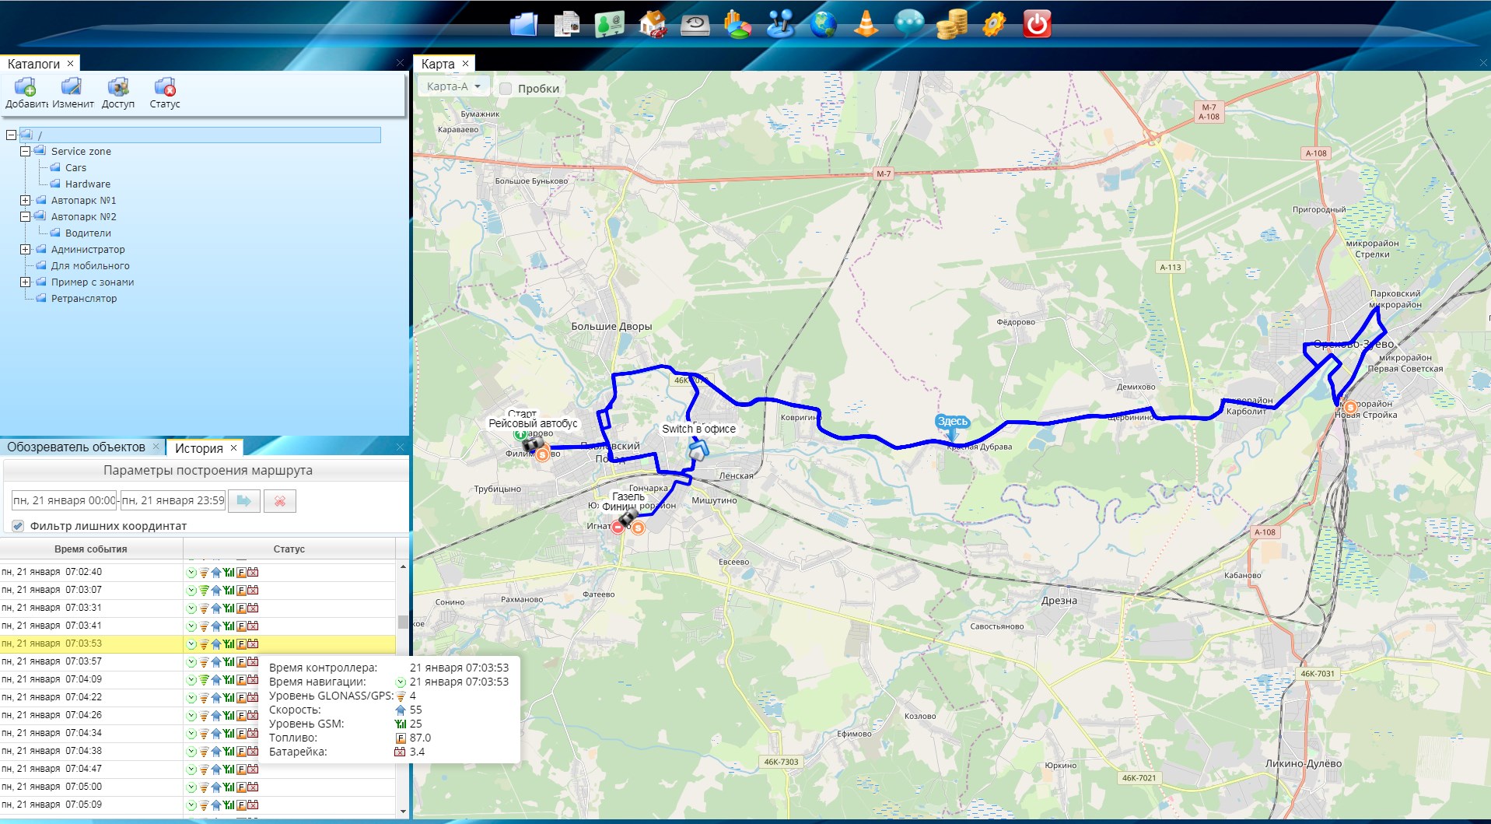Expand the Пример с зонами node
The height and width of the screenshot is (824, 1491).
(x=25, y=282)
